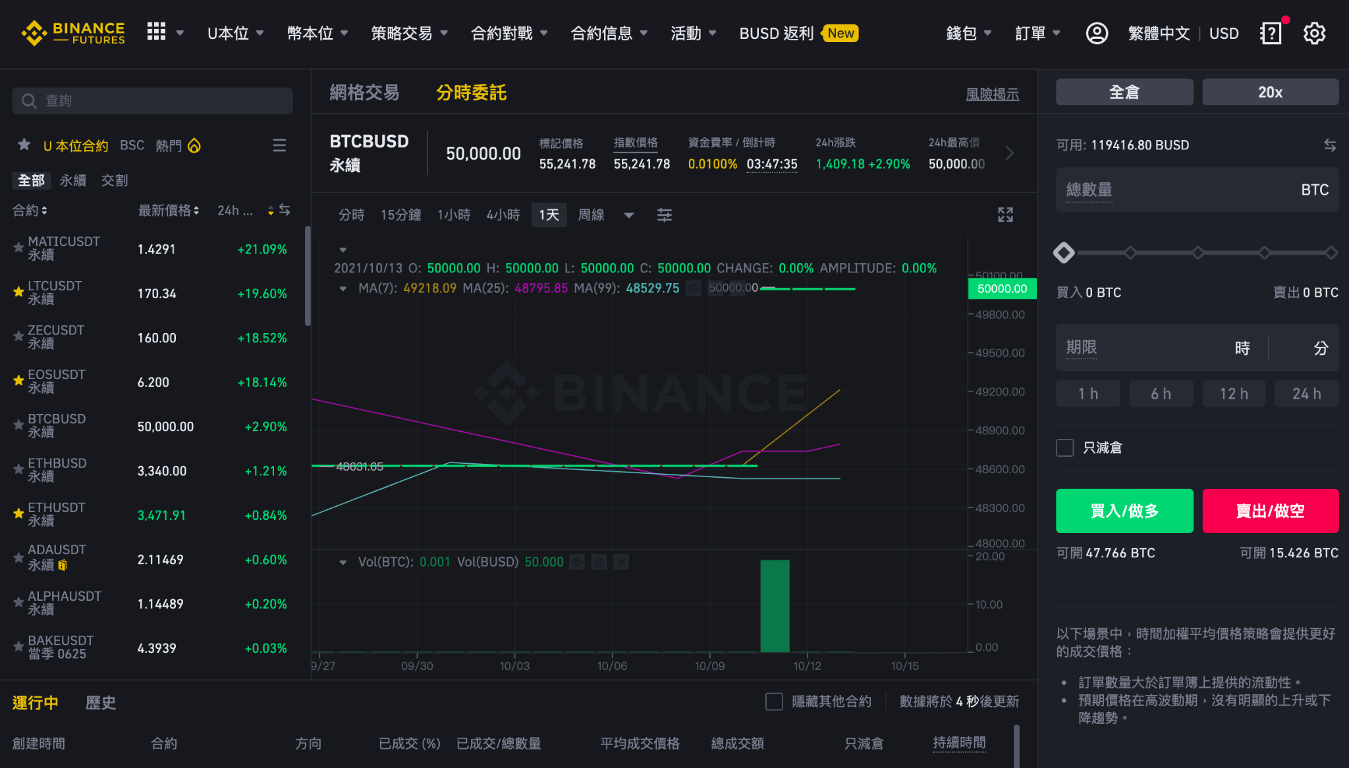1349x768 pixels.
Task: Favorite the ADAUSDT contract star
Action: coord(18,558)
